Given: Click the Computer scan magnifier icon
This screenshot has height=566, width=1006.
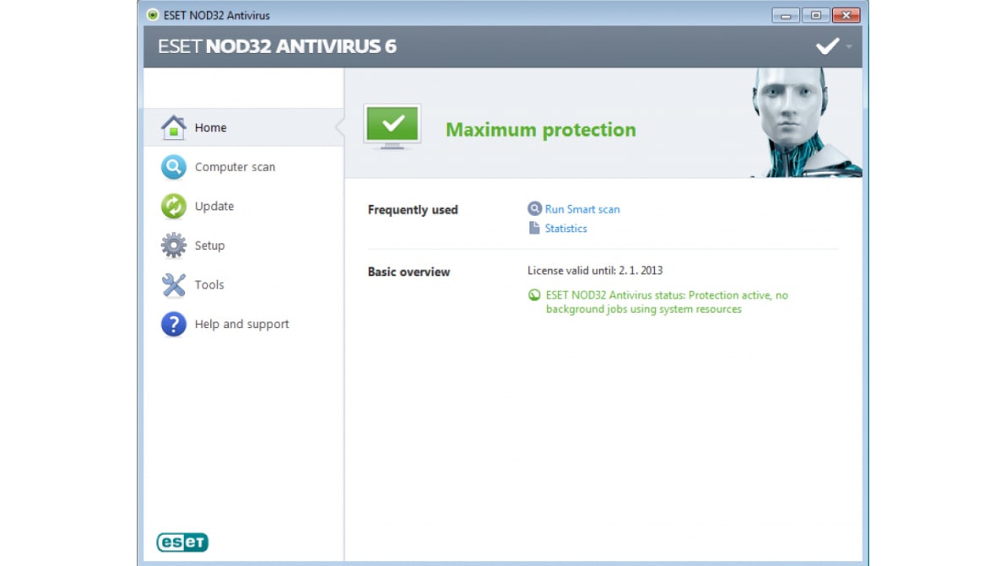Looking at the screenshot, I should click(173, 167).
